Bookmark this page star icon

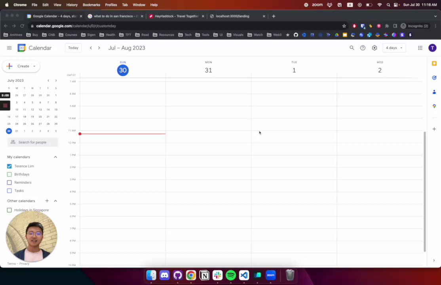click(344, 26)
